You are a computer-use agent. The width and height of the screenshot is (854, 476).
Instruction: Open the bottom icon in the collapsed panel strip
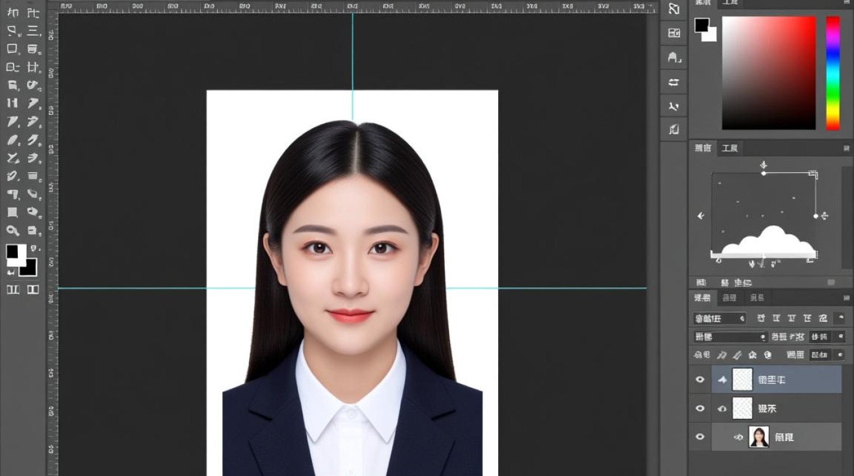tap(674, 130)
